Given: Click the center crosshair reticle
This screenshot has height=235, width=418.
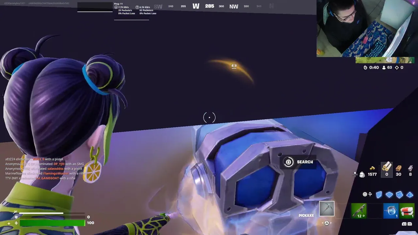Looking at the screenshot, I should (x=209, y=117).
